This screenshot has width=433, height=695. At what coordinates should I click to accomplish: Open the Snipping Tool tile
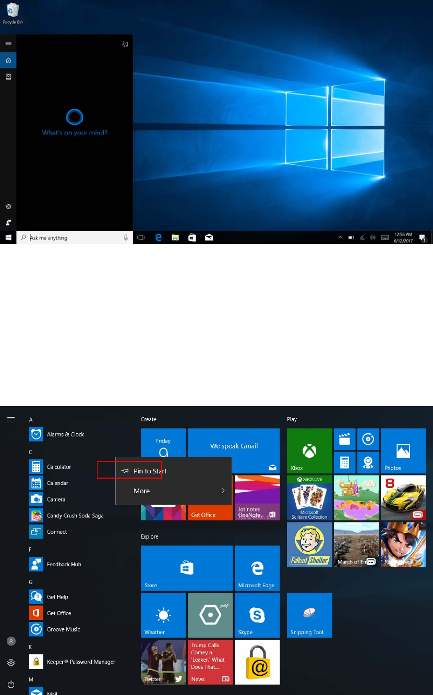pos(309,615)
